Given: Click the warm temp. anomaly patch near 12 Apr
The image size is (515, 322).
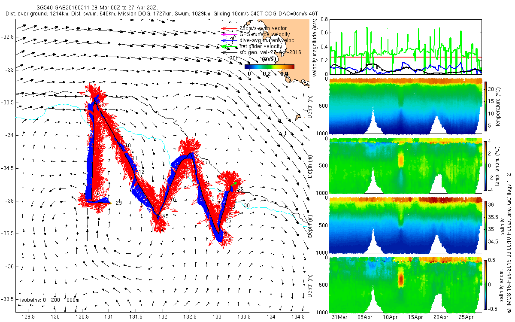Looking at the screenshot, I should tap(401, 160).
